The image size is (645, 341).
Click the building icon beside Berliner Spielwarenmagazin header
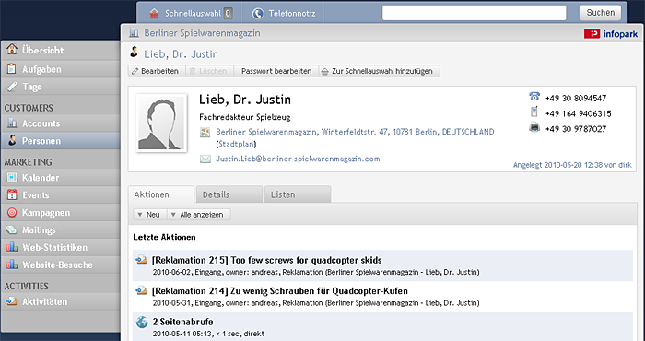[x=134, y=32]
